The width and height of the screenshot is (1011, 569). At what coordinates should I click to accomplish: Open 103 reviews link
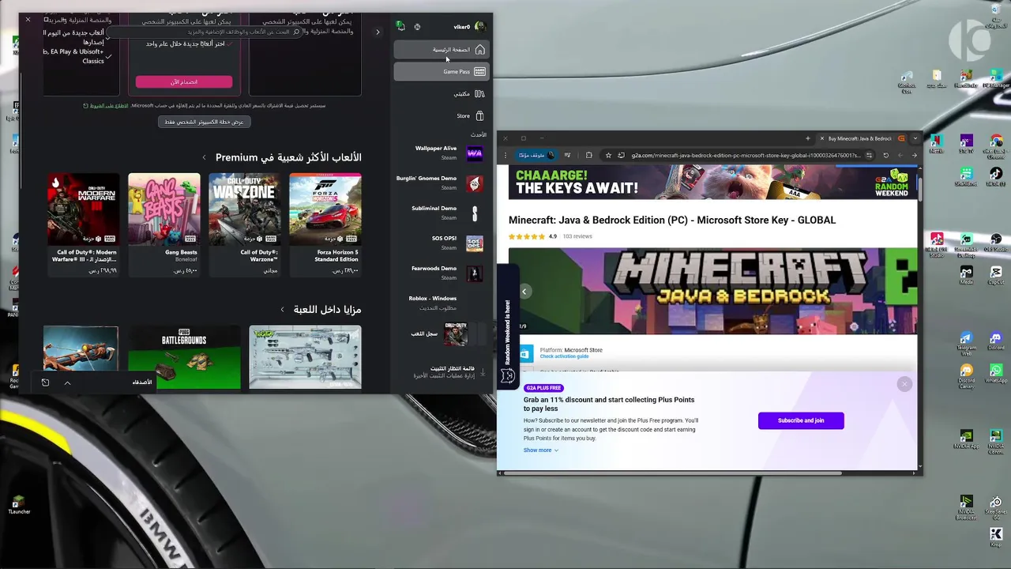[577, 236]
